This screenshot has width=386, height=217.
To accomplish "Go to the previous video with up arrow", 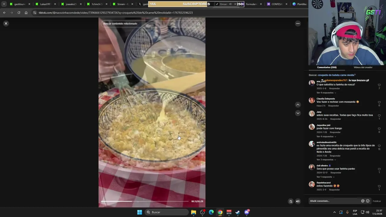I will (x=298, y=105).
